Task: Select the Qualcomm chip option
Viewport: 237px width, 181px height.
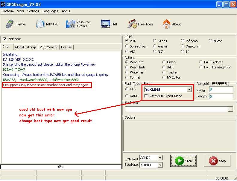Action: pyautogui.click(x=183, y=46)
